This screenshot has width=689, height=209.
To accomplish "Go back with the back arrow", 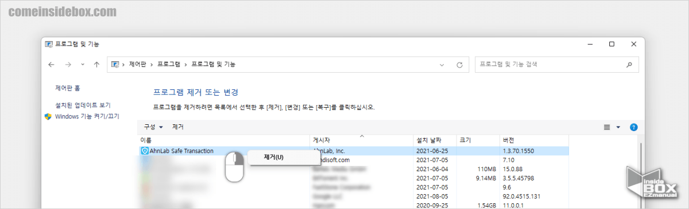I will pos(52,65).
